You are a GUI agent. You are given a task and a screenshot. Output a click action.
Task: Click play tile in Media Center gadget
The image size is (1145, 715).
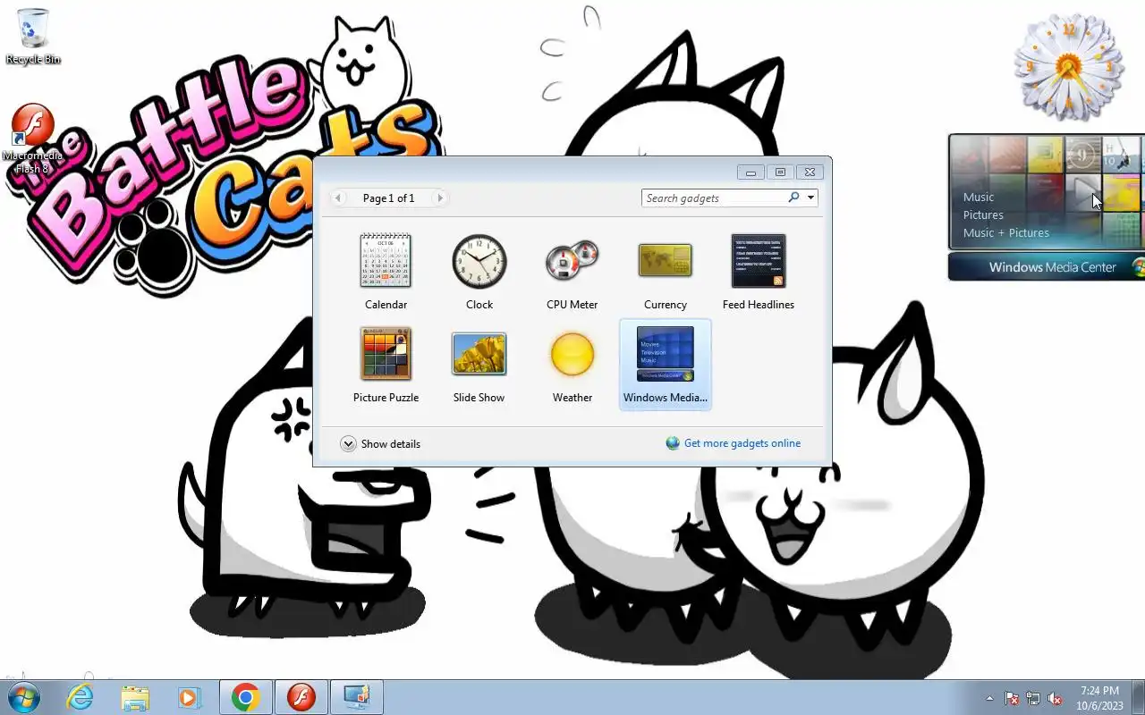pyautogui.click(x=1083, y=191)
